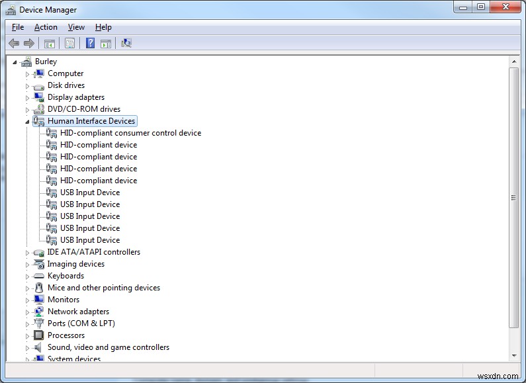Select HID-compliant consumer control device label
The height and width of the screenshot is (383, 526).
(131, 133)
